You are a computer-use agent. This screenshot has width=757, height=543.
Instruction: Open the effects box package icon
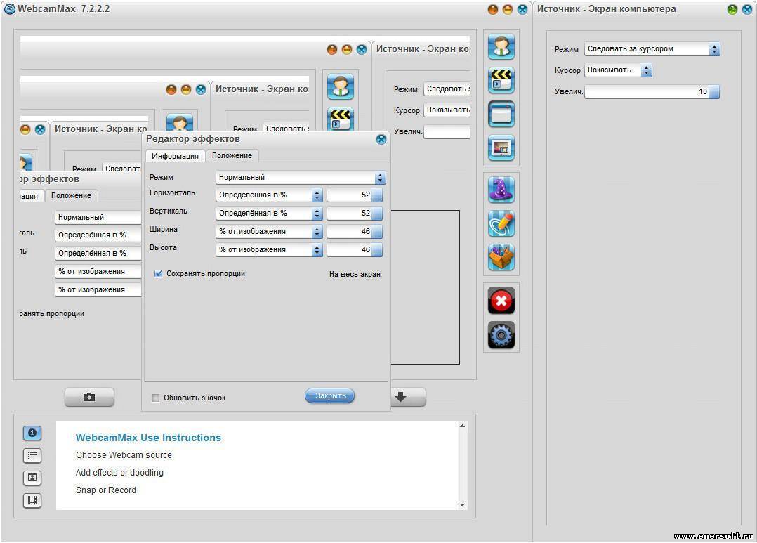pyautogui.click(x=501, y=258)
